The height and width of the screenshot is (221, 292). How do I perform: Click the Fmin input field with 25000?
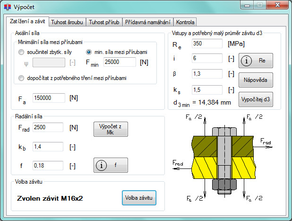(120, 62)
